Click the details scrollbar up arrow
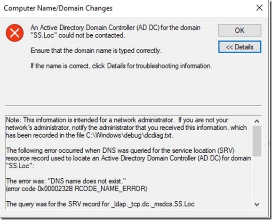This screenshot has height=220, width=272. (257, 121)
